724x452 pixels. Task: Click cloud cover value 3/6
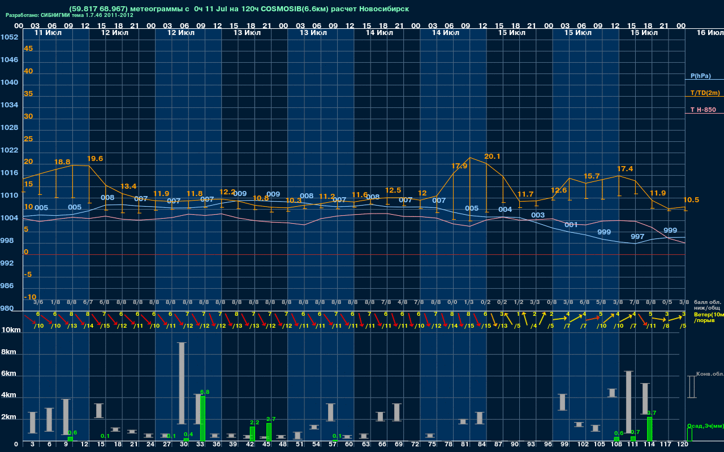(38, 302)
